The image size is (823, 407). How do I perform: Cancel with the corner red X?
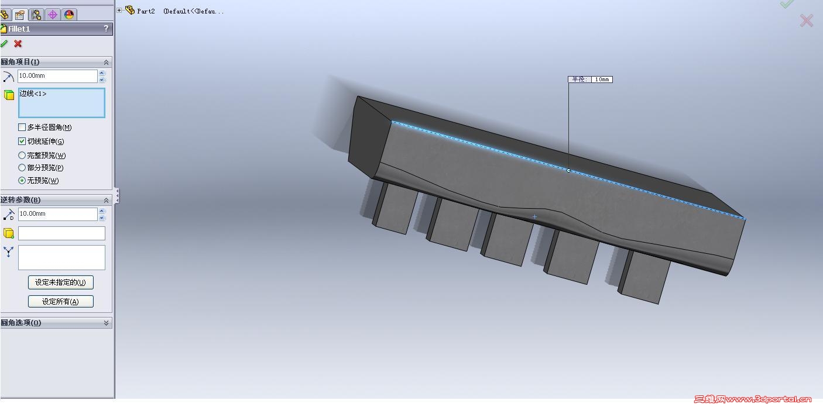[807, 21]
